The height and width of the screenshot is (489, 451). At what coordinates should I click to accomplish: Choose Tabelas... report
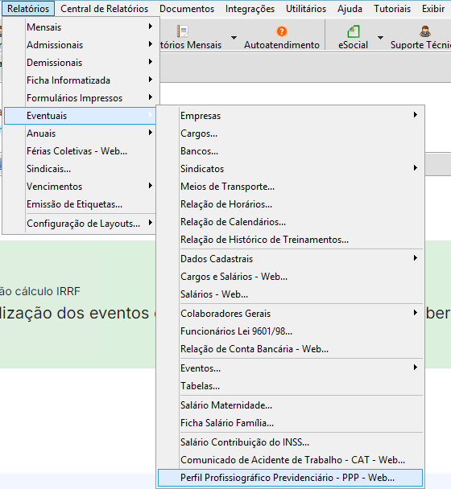[x=290, y=386]
